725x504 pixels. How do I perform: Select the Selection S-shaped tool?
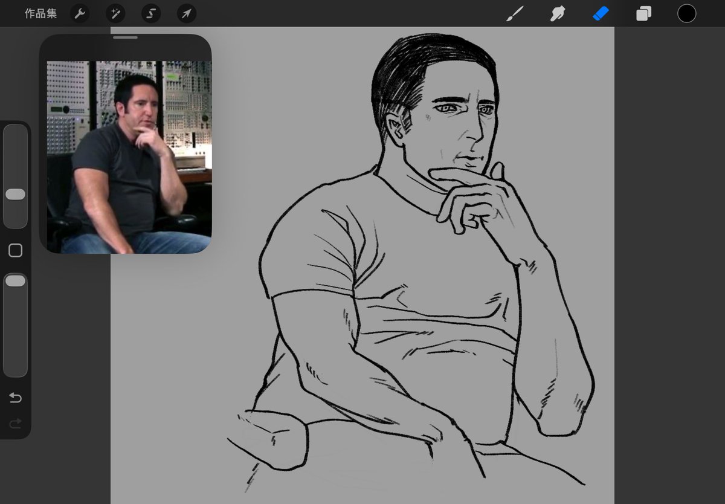tap(151, 13)
